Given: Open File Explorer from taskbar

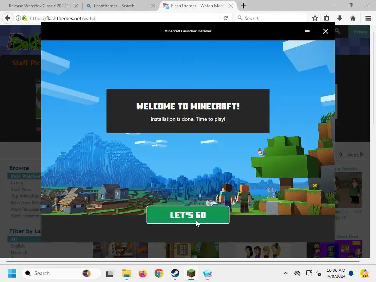Looking at the screenshot, I should pyautogui.click(x=126, y=273).
